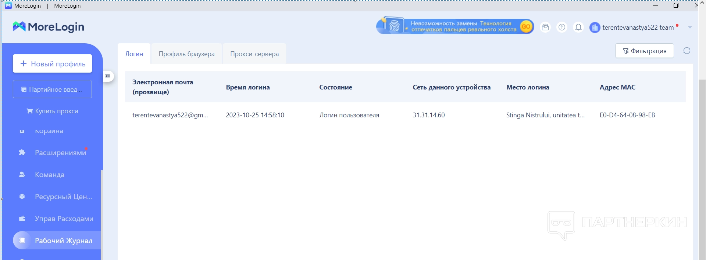Click the fingerprint promo banner
This screenshot has width=706, height=260.
[455, 26]
